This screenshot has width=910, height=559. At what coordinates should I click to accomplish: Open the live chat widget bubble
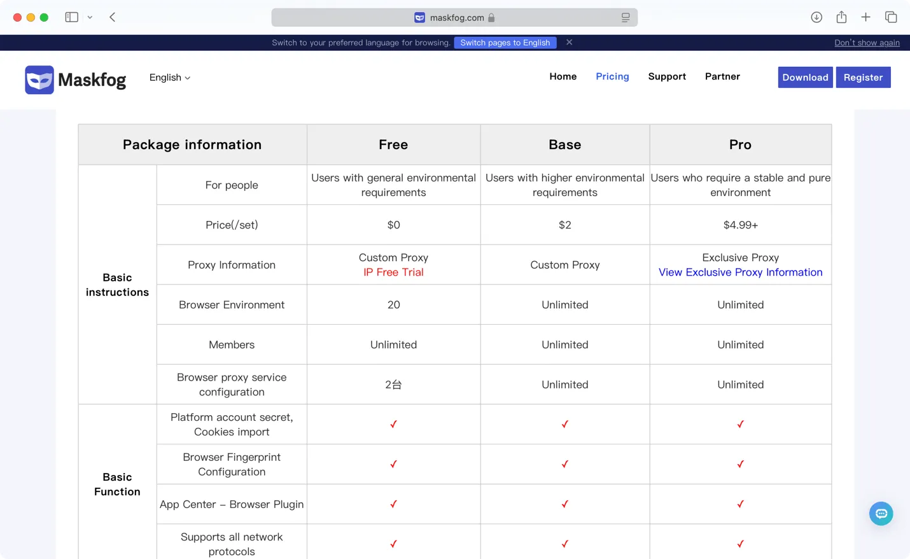[x=881, y=514]
